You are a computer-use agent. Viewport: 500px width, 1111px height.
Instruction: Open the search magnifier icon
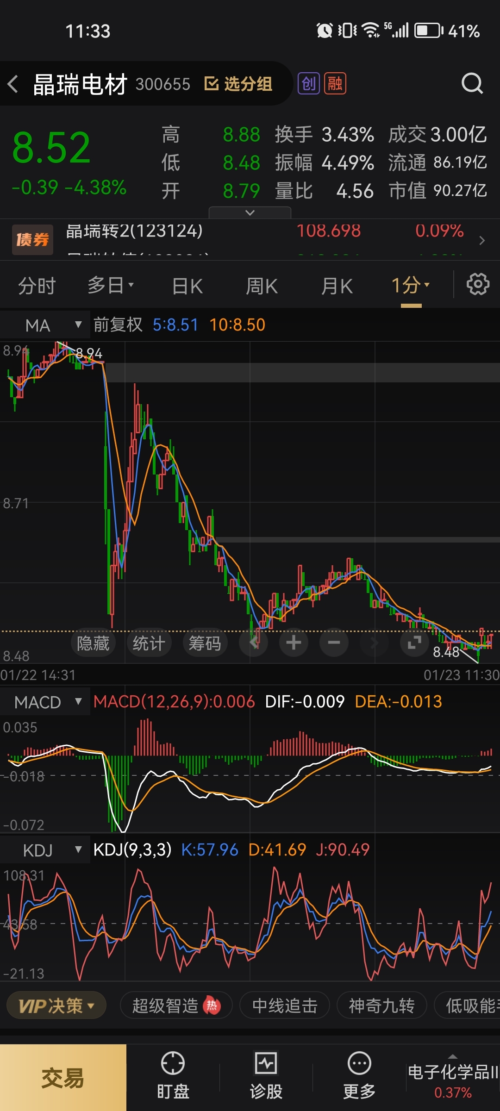[x=472, y=84]
